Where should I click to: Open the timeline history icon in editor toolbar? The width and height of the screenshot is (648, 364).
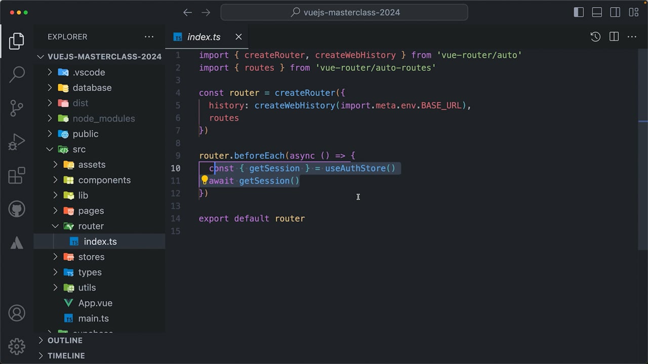pos(595,37)
